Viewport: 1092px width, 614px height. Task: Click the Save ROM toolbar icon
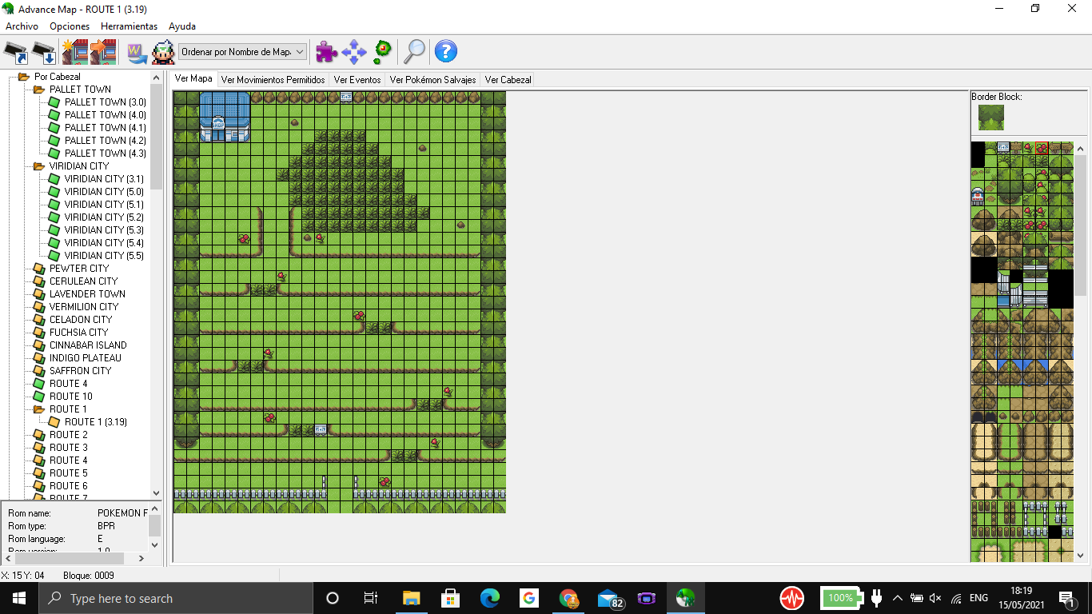(x=44, y=53)
